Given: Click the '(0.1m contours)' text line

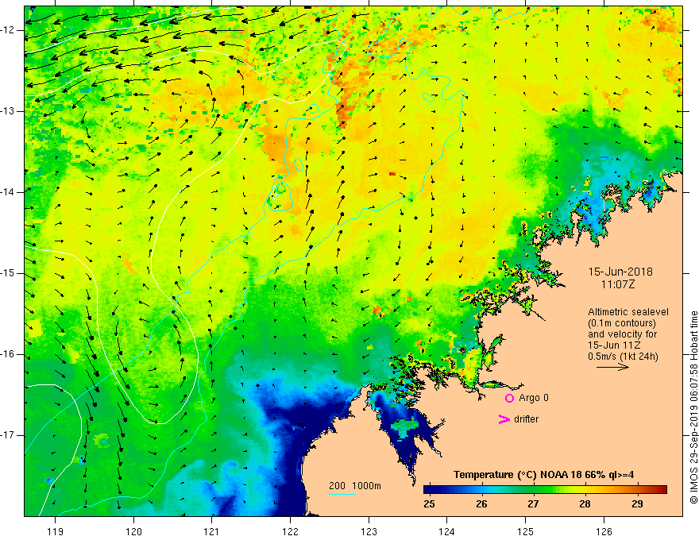Looking at the screenshot, I should tap(621, 323).
